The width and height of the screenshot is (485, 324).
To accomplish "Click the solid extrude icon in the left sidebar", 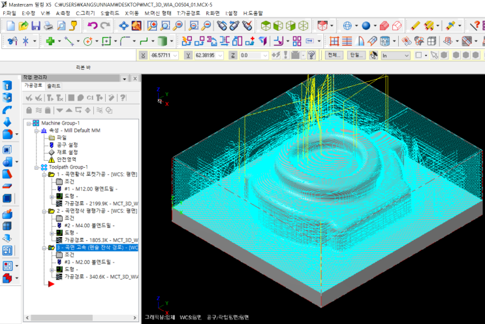I will pyautogui.click(x=7, y=86).
